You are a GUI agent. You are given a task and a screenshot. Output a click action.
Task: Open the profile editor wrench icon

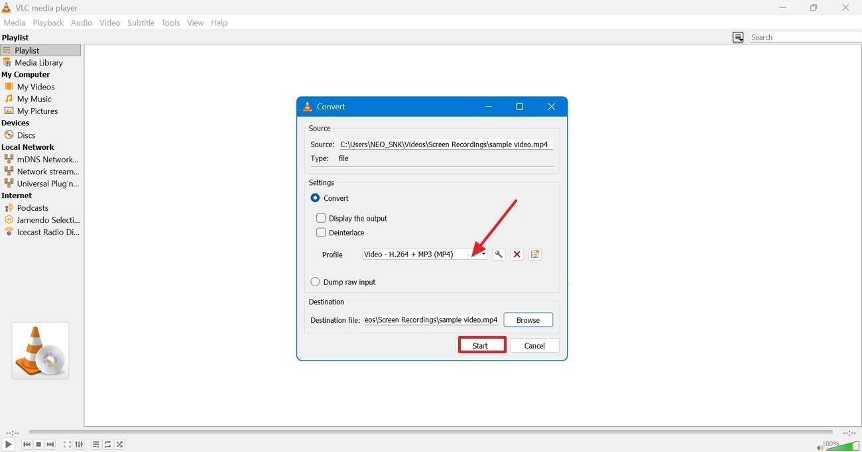click(499, 254)
